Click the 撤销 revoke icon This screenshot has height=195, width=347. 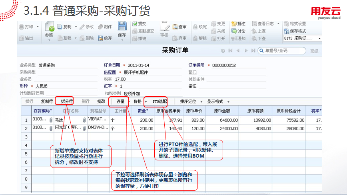[135, 39]
